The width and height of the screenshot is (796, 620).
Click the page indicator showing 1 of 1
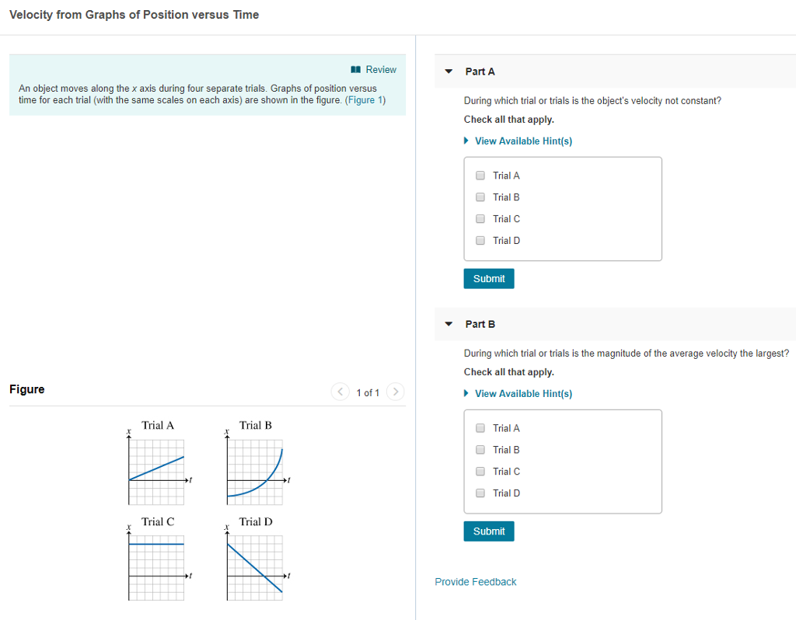pos(368,392)
